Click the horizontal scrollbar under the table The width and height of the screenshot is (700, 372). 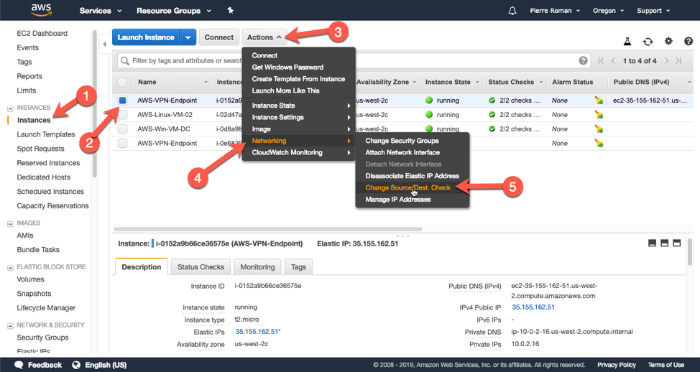tap(268, 229)
